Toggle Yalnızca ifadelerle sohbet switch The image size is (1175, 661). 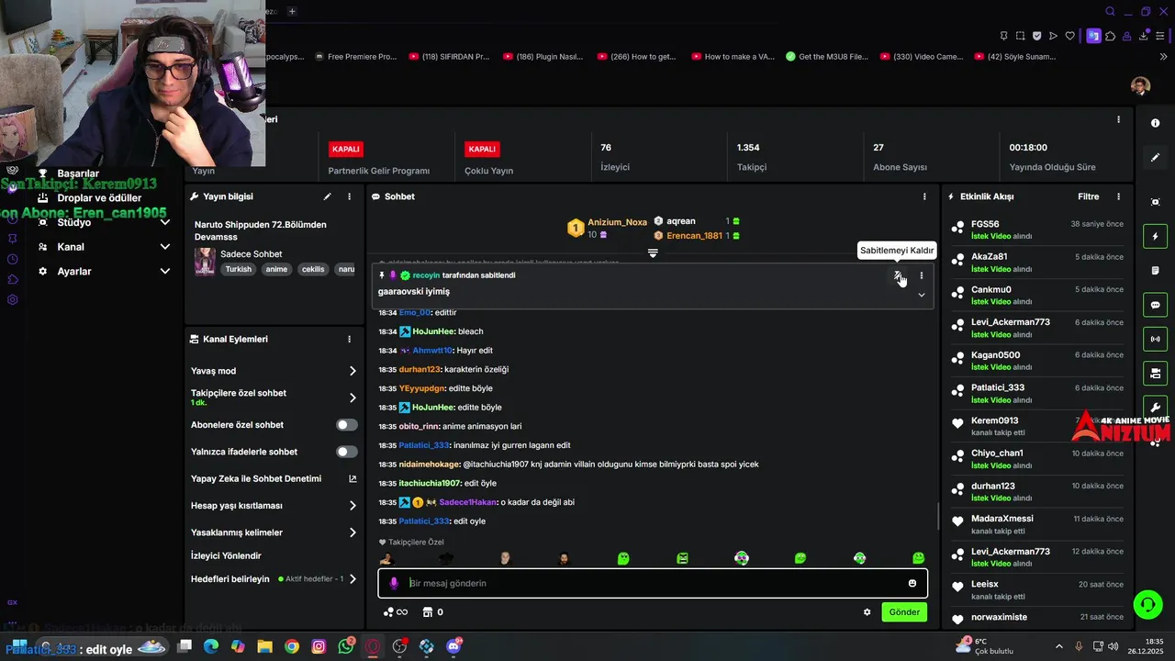point(347,452)
